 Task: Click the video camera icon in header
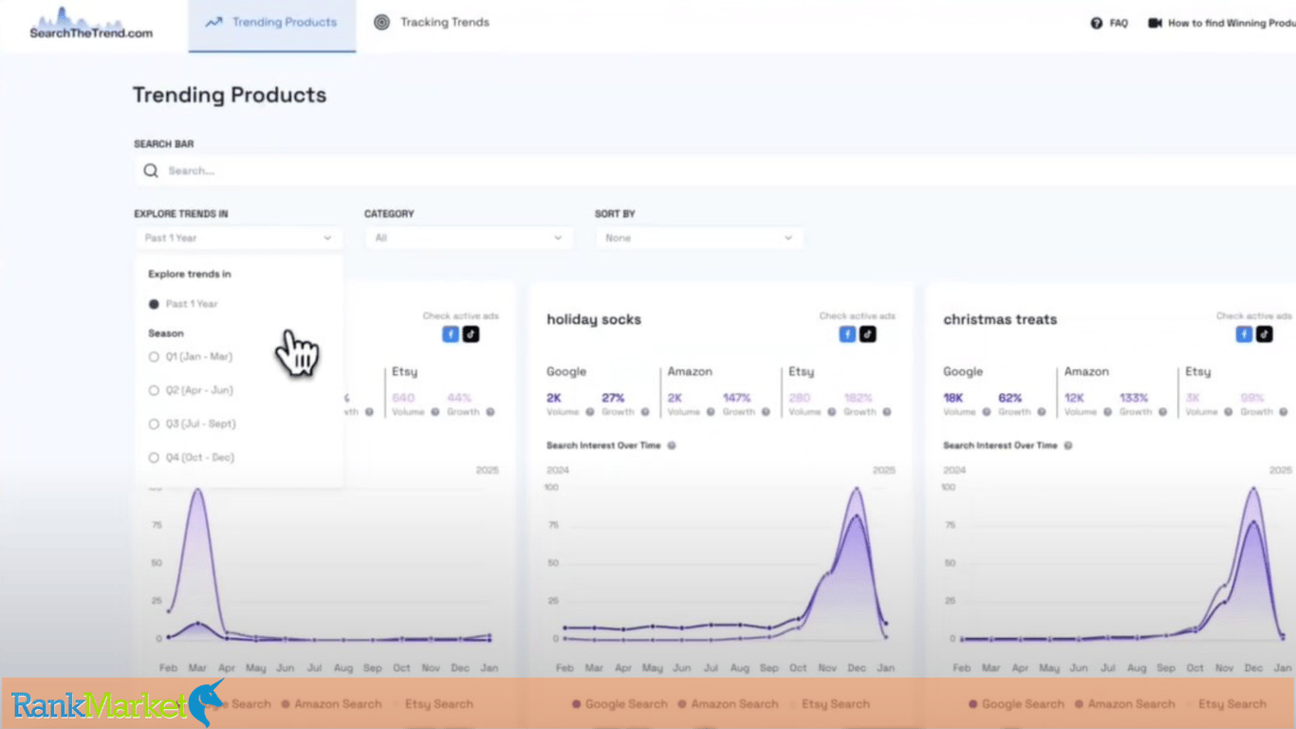pyautogui.click(x=1155, y=23)
